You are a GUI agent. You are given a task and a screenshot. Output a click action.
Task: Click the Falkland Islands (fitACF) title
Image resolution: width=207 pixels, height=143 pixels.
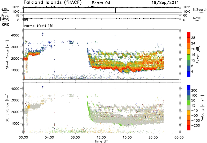coord(53,3)
